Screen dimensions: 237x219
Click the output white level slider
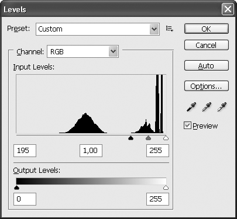(x=166, y=187)
